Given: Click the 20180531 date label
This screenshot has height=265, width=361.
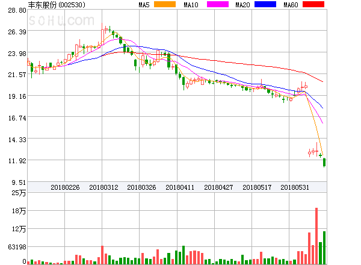Looking at the screenshot, I should point(295,187).
